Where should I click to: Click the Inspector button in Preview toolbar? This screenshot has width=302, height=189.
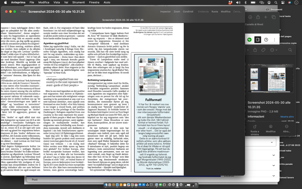165,12
